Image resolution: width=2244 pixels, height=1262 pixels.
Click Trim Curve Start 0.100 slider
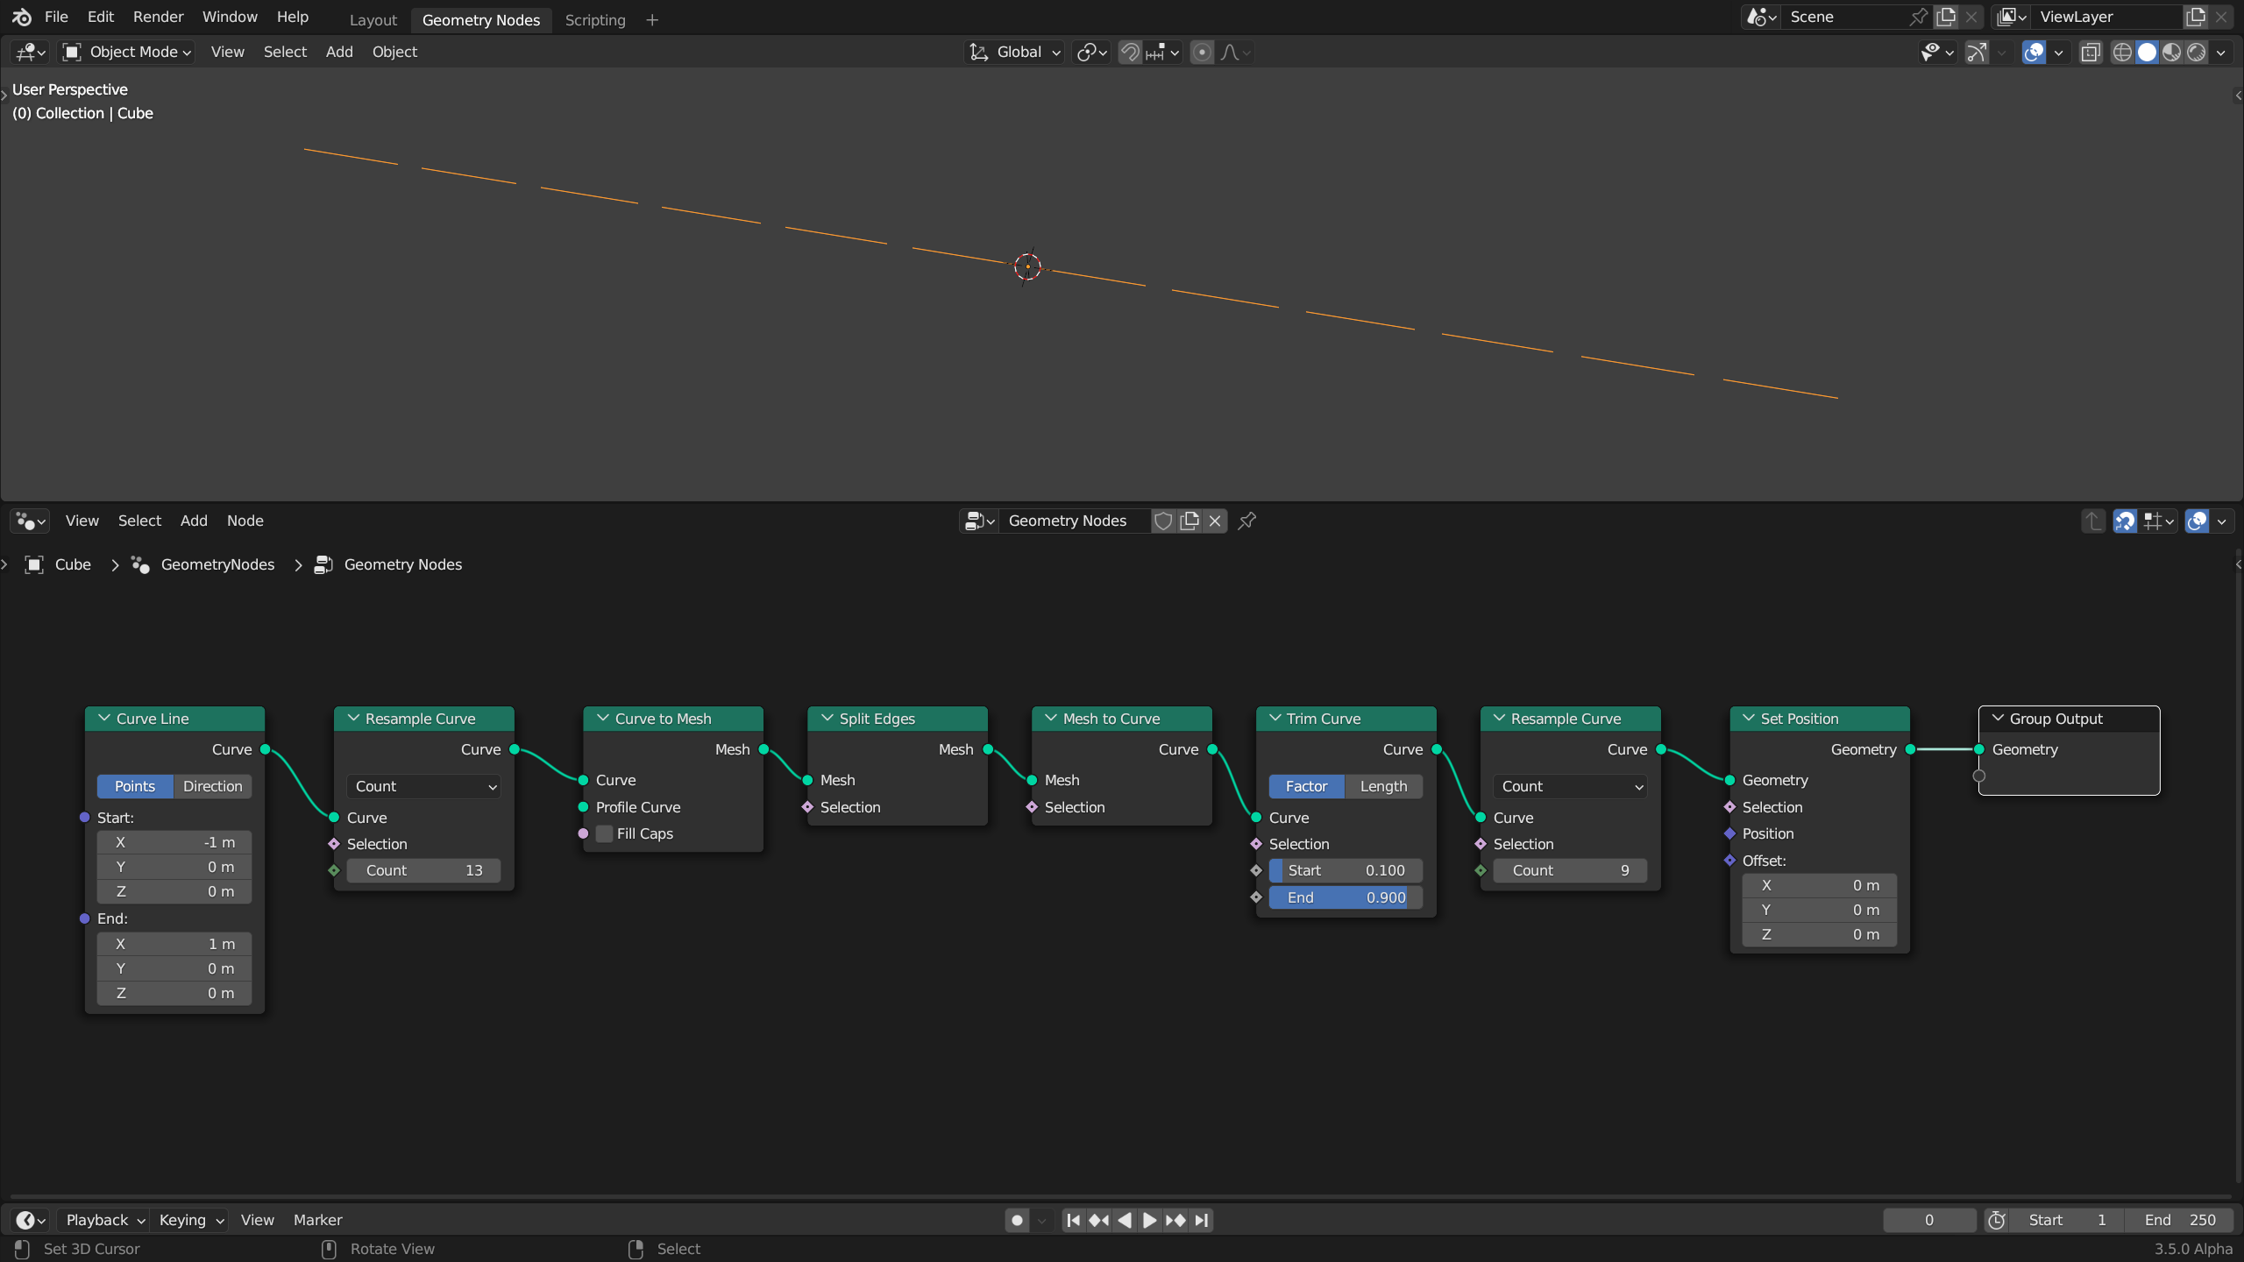(x=1346, y=871)
